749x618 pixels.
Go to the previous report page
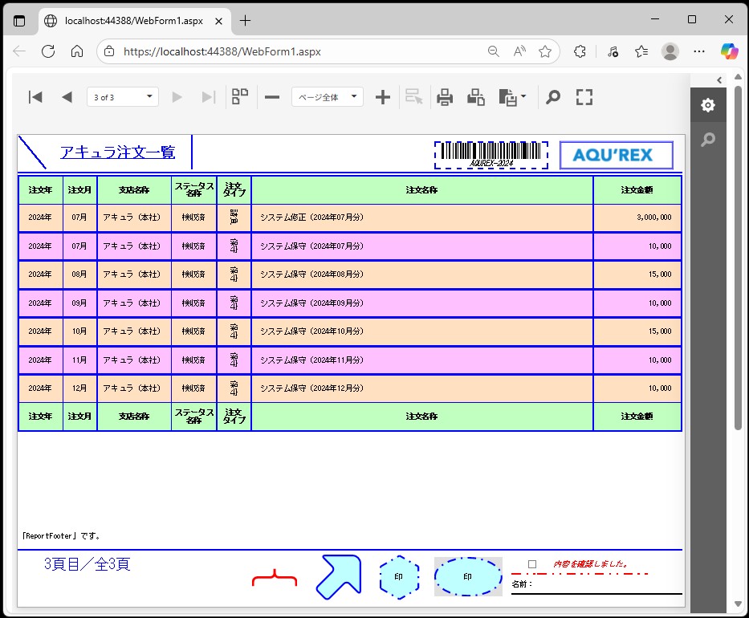pos(67,97)
